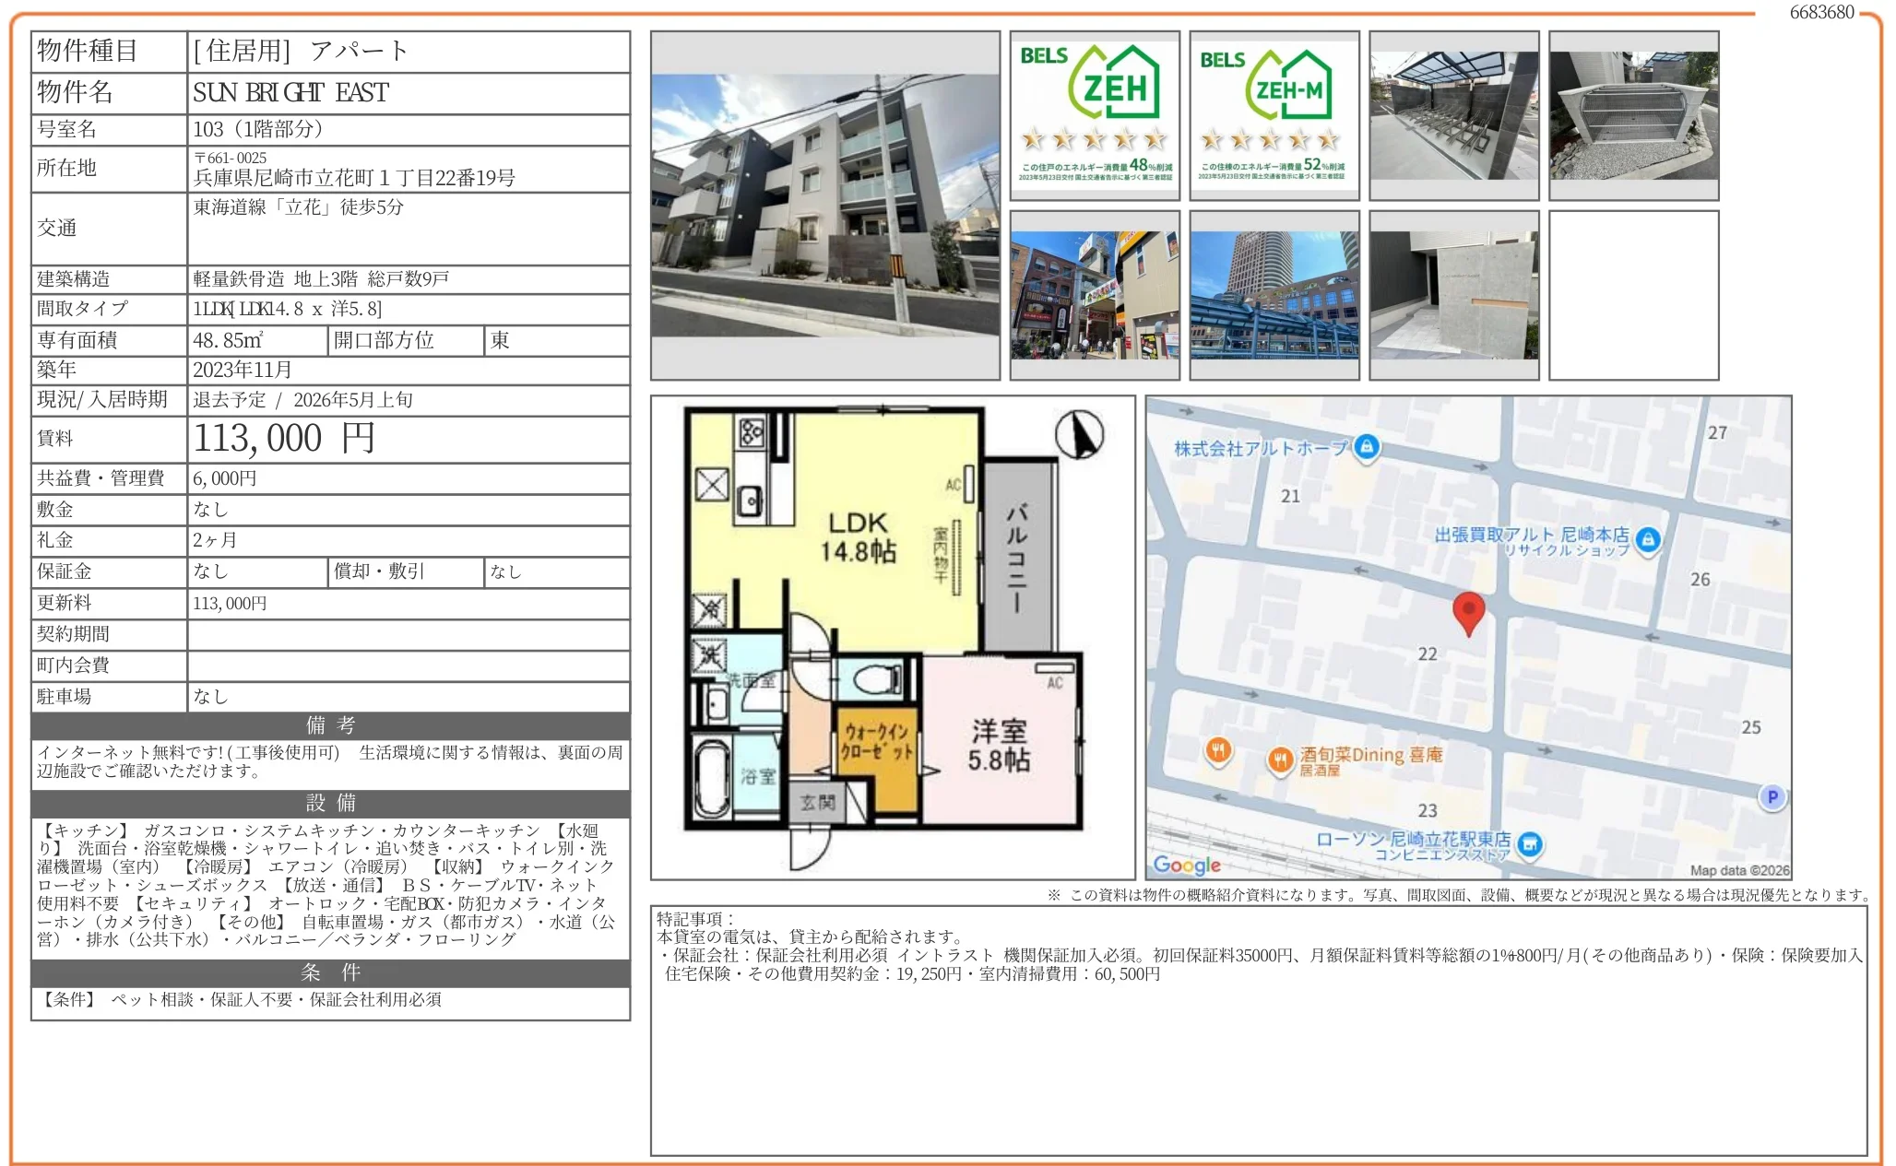The height and width of the screenshot is (1166, 1896).
Task: Click the red location pin on map
Action: pyautogui.click(x=1468, y=610)
